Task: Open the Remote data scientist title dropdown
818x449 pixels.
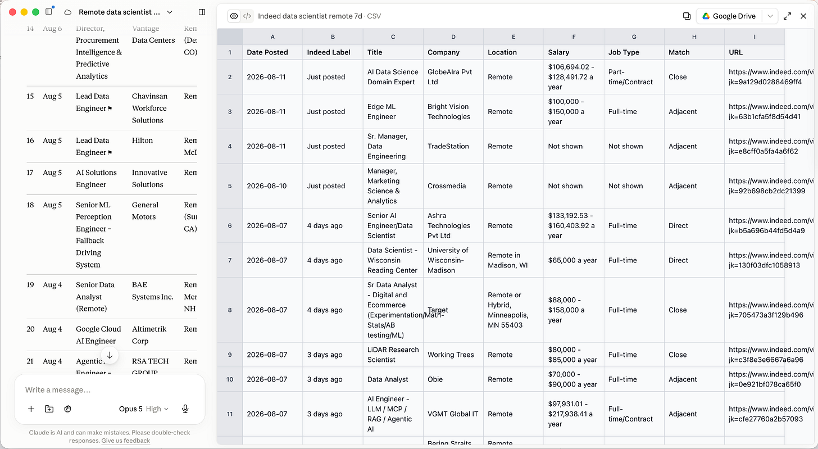Action: [170, 12]
